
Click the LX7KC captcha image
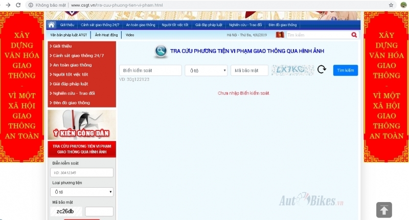click(292, 70)
